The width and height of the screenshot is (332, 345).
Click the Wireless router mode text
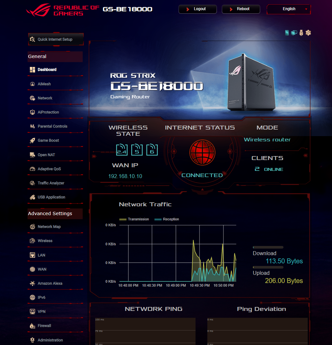pos(267,140)
